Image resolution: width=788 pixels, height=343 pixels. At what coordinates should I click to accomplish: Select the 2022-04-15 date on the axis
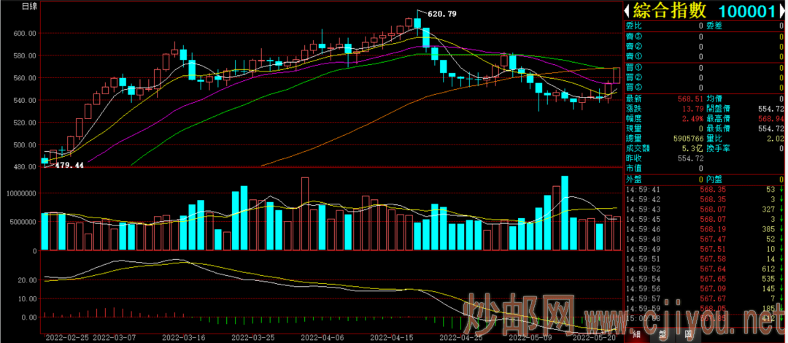pyautogui.click(x=391, y=338)
